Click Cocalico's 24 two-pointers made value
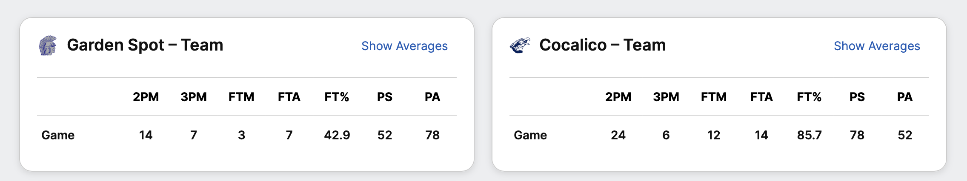This screenshot has height=181, width=967. (618, 135)
